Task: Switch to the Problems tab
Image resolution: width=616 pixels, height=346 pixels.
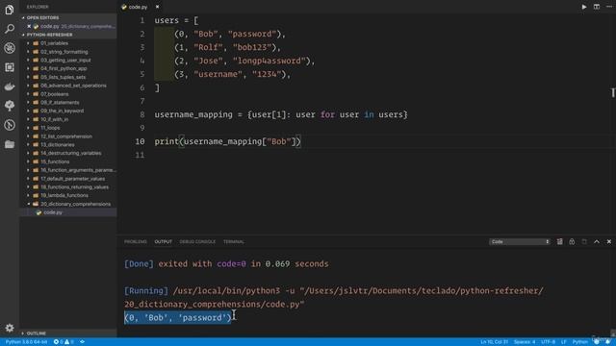Action: pos(136,241)
